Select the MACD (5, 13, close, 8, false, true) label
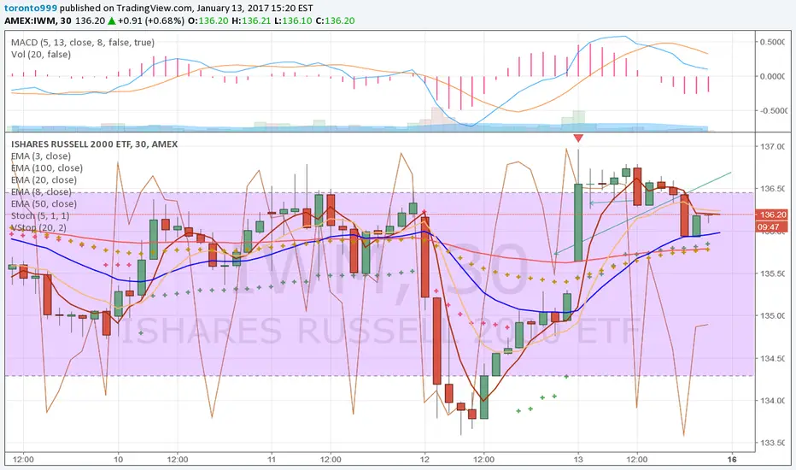Image resolution: width=796 pixels, height=470 pixels. point(83,43)
